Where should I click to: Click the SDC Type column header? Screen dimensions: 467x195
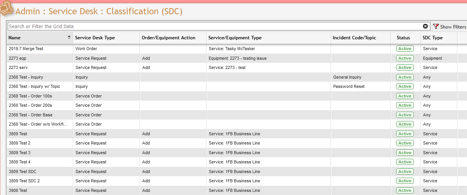432,38
